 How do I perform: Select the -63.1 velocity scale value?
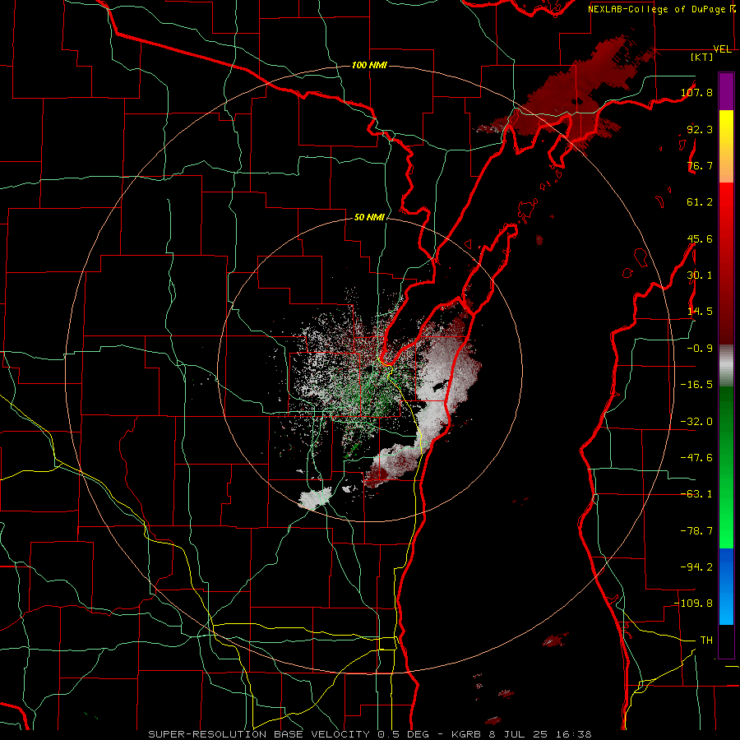coord(697,494)
